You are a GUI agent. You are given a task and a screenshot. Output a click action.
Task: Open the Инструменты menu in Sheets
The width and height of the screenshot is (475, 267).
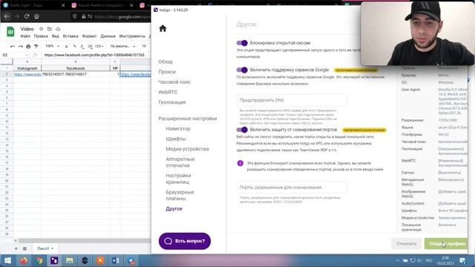coord(132,36)
